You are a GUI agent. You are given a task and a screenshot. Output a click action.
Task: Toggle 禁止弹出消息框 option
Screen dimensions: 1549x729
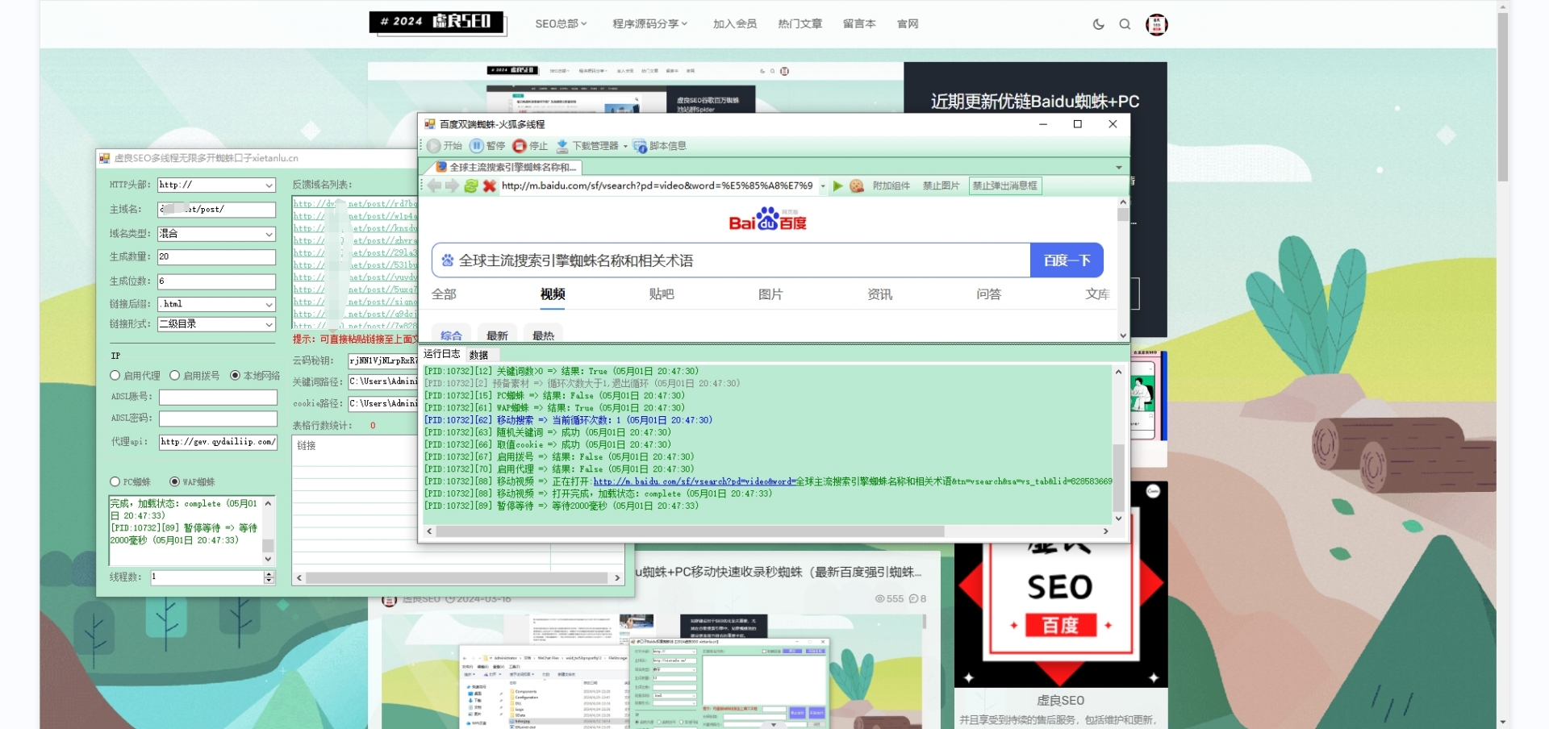[1005, 185]
